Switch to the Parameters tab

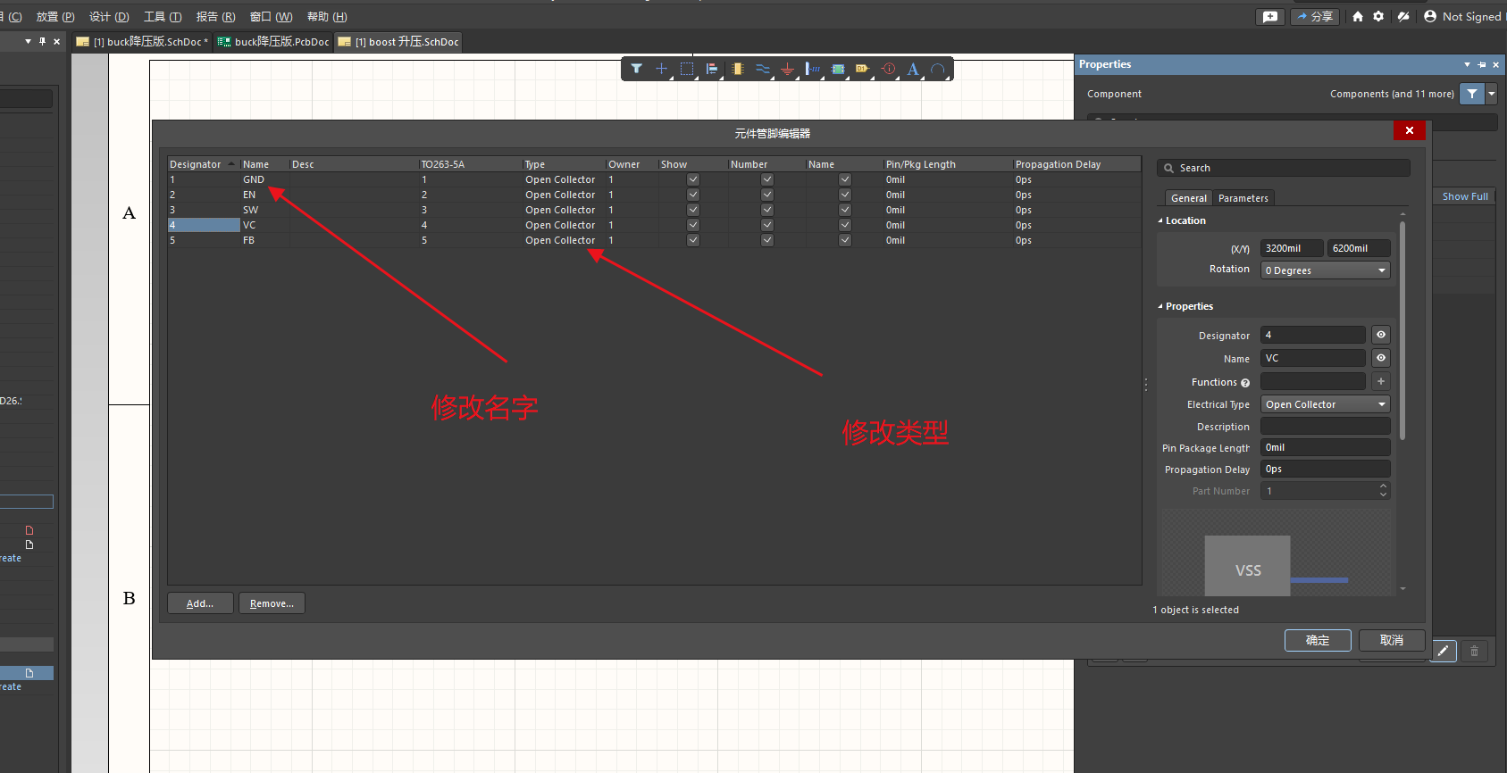[x=1243, y=198]
